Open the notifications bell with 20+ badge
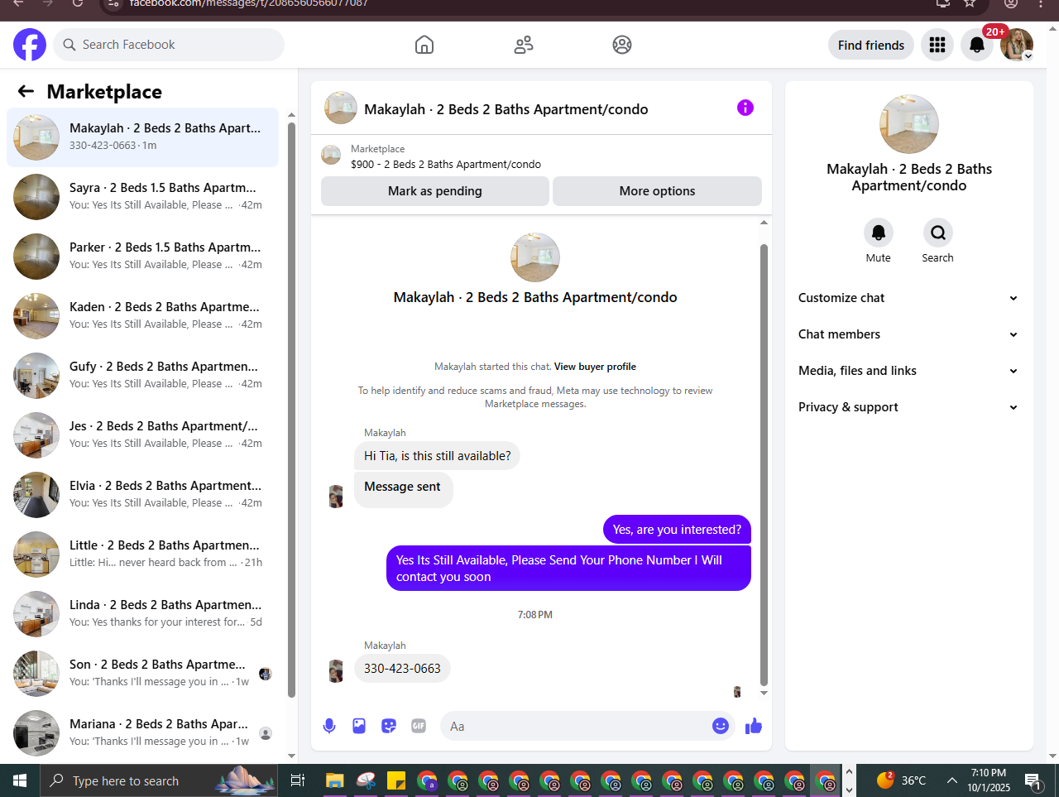Image resolution: width=1059 pixels, height=797 pixels. (x=977, y=45)
